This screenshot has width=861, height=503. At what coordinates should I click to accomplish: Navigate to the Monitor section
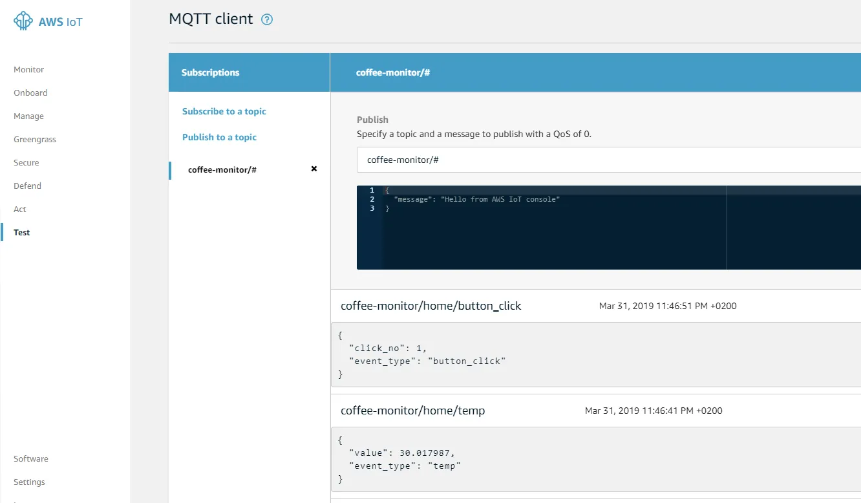click(28, 69)
